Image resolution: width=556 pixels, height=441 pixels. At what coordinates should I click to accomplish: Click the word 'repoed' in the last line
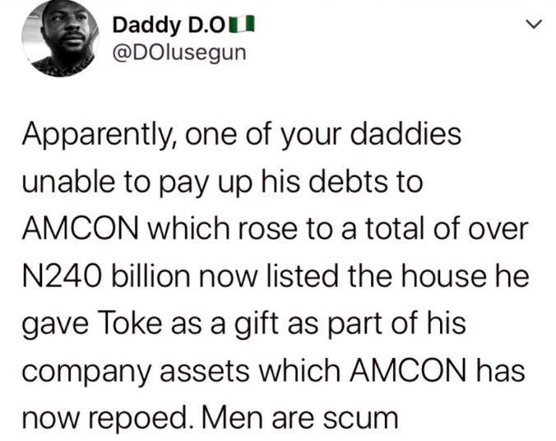point(139,419)
